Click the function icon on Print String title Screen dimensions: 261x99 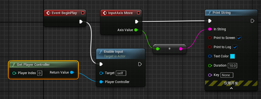pyautogui.click(x=209, y=13)
